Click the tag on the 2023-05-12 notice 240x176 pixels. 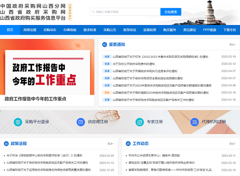point(107,64)
